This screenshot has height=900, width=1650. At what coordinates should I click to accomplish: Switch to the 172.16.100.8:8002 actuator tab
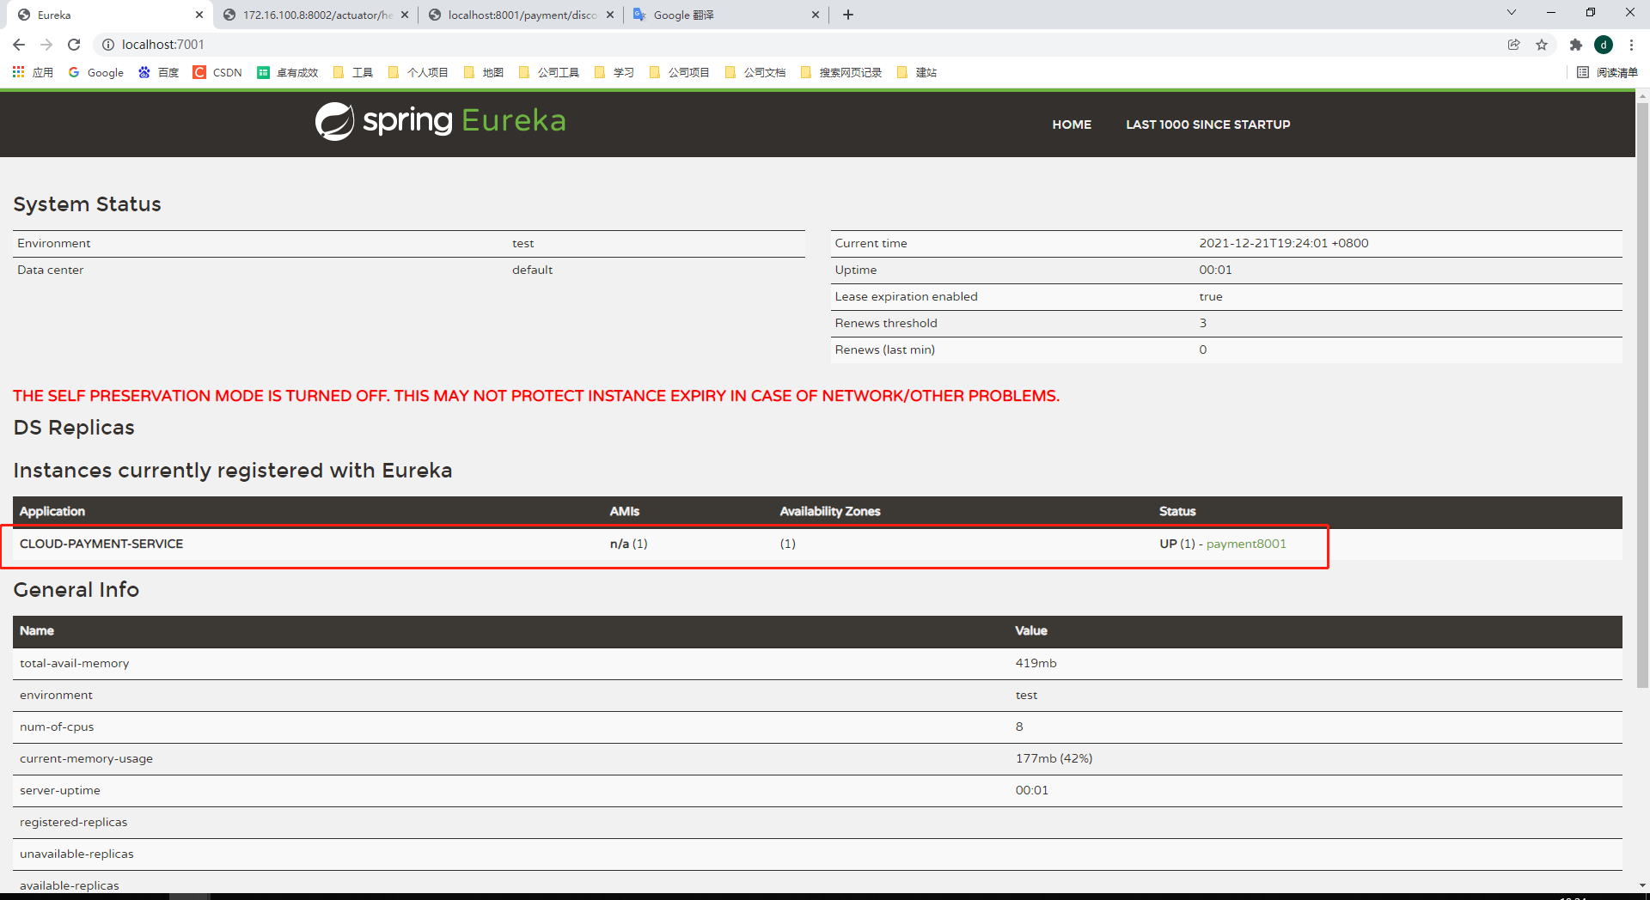314,15
